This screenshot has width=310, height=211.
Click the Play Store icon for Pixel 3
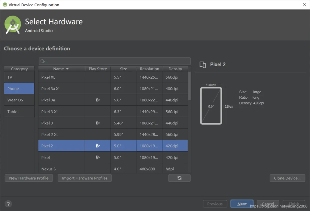pos(98,123)
